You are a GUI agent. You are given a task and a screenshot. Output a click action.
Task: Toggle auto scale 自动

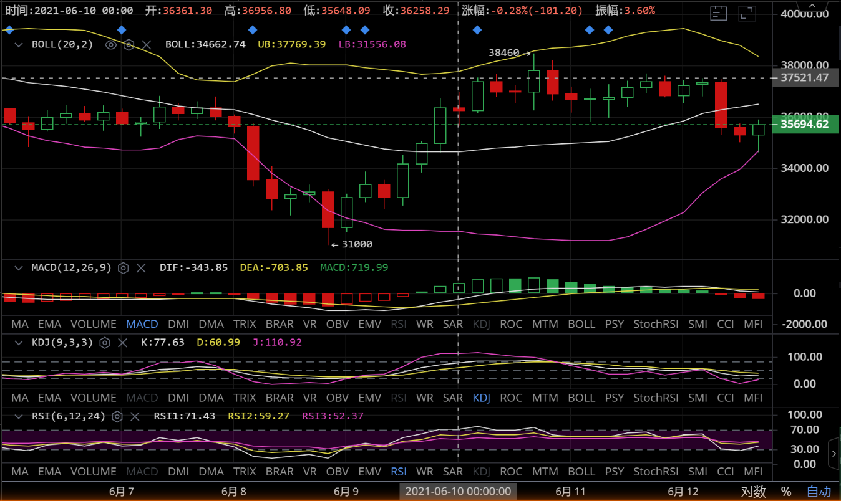coord(819,492)
